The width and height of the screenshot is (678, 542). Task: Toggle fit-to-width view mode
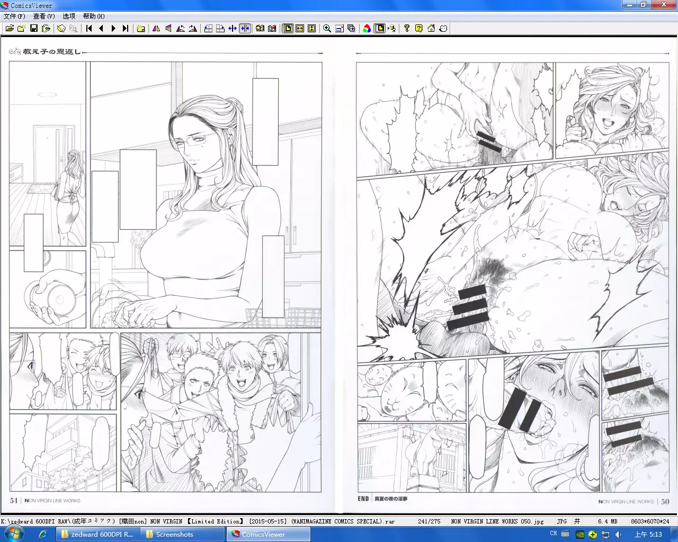coord(300,29)
